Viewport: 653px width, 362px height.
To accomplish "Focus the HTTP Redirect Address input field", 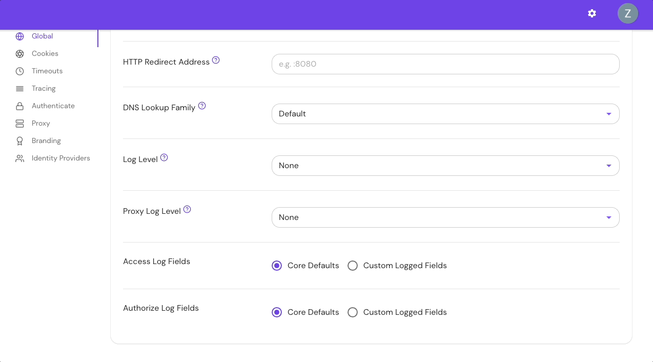I will click(445, 64).
